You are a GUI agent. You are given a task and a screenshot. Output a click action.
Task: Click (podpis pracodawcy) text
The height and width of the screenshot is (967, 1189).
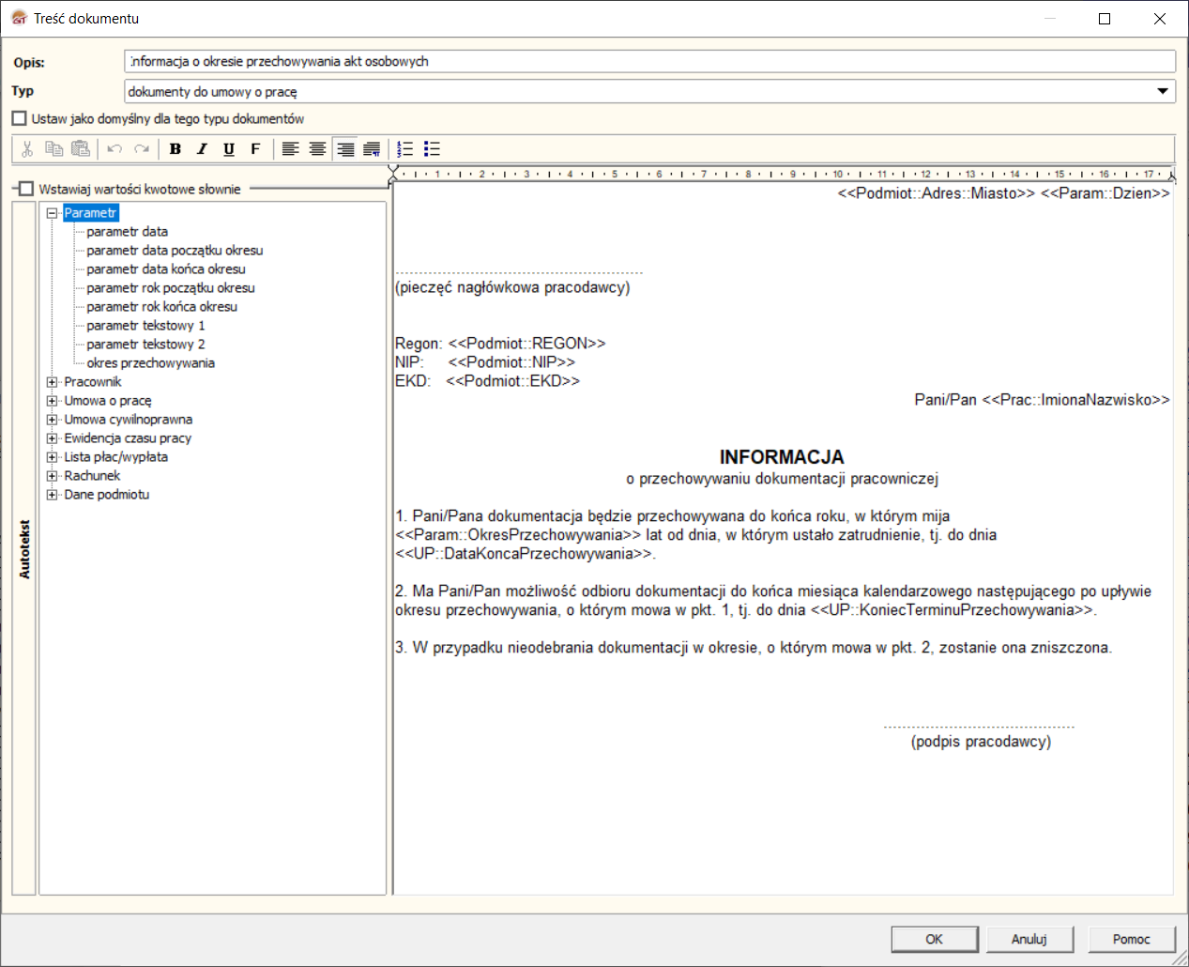(x=981, y=742)
